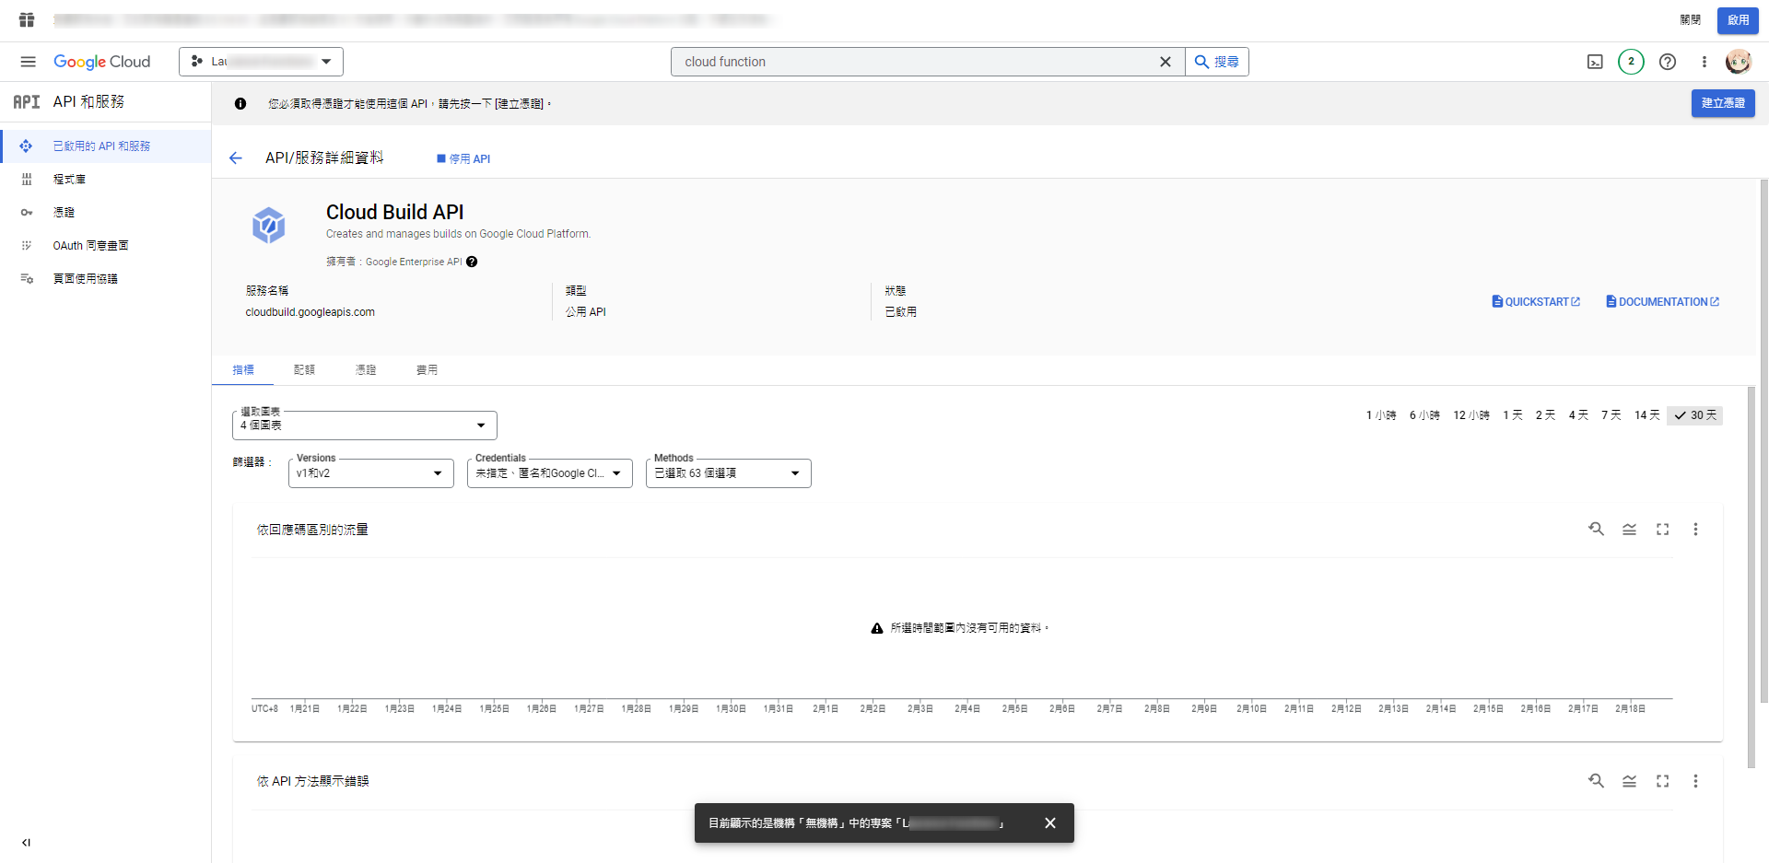Screen dimensions: 1769x863
Task: Select the 4 天 time range
Action: point(1578,415)
